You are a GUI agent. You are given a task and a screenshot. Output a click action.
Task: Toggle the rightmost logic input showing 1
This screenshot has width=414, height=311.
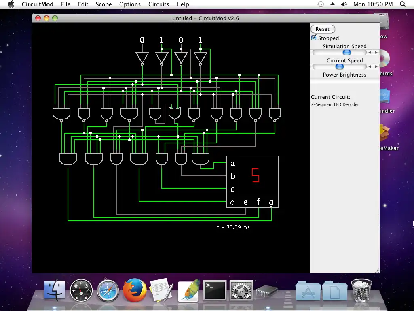(x=200, y=40)
